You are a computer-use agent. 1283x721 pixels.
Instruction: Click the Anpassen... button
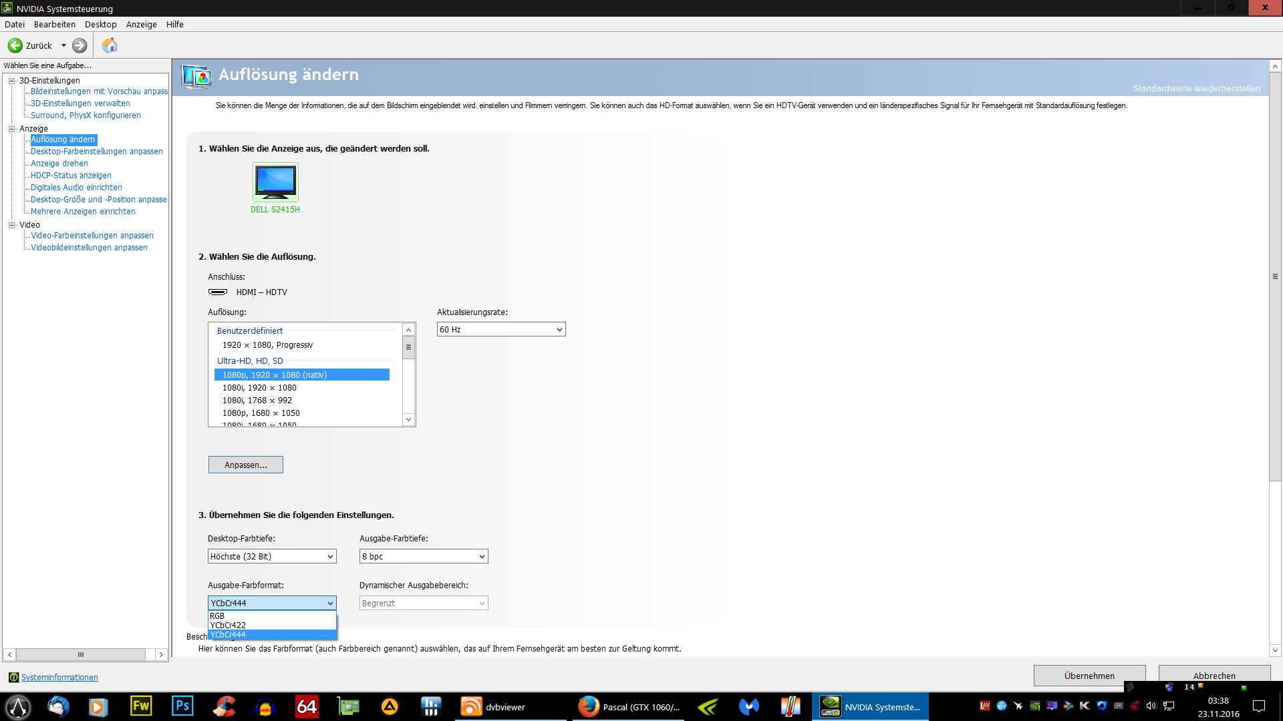click(245, 465)
